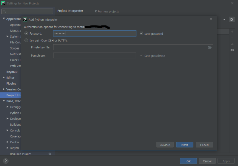
Task: Expand the Debugger tree node
Action: point(7,107)
